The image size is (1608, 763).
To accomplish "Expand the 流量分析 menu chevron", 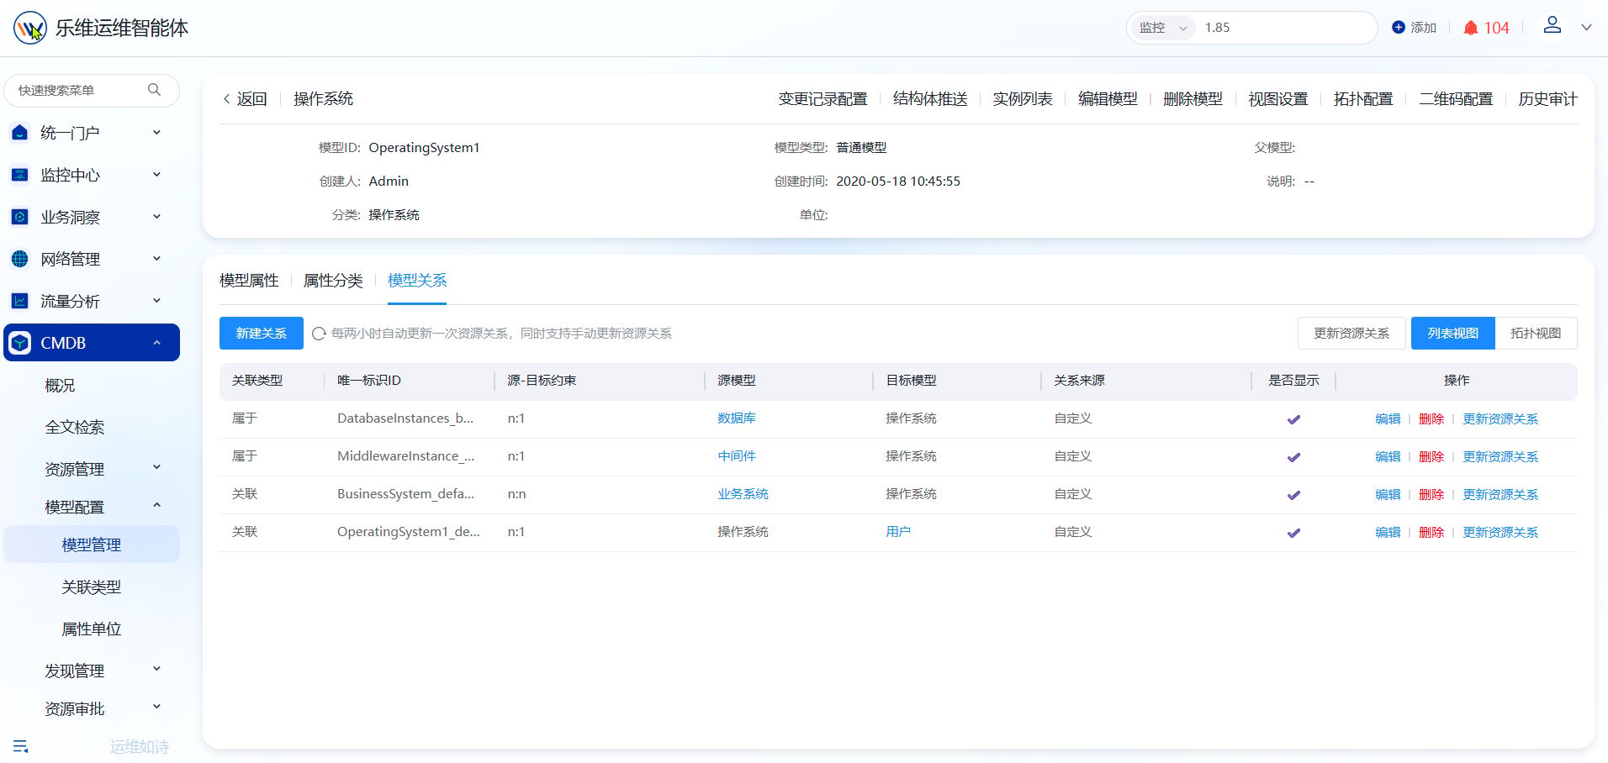I will pyautogui.click(x=156, y=301).
